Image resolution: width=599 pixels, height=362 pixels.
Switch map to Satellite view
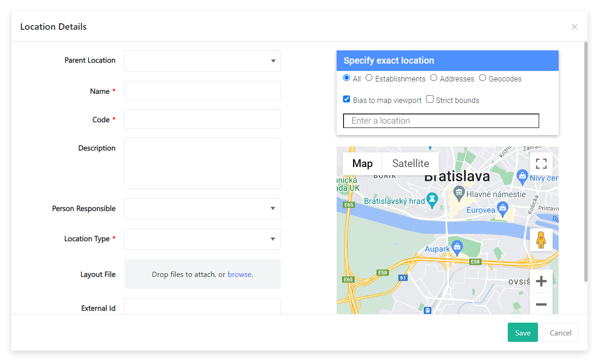pos(410,163)
